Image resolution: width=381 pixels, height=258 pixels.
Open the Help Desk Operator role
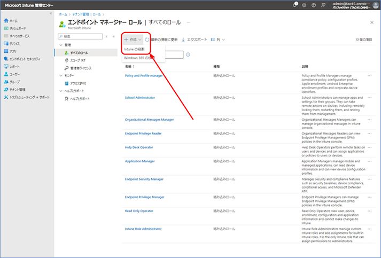[x=139, y=147]
